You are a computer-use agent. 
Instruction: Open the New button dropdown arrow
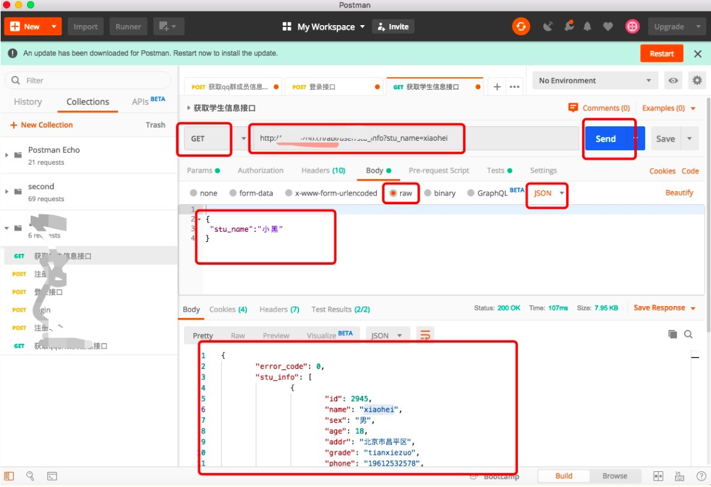tap(54, 26)
